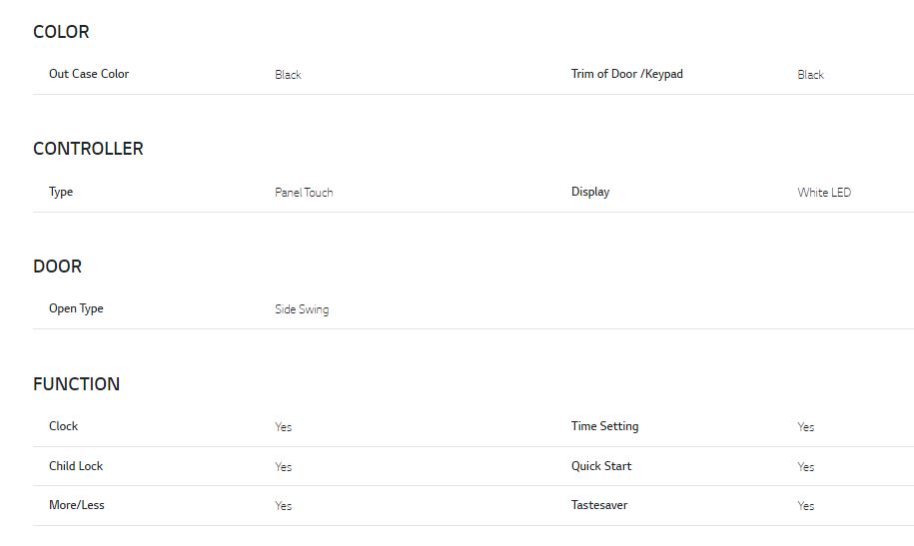Click the Panel Touch value
The height and width of the screenshot is (546, 914).
304,193
